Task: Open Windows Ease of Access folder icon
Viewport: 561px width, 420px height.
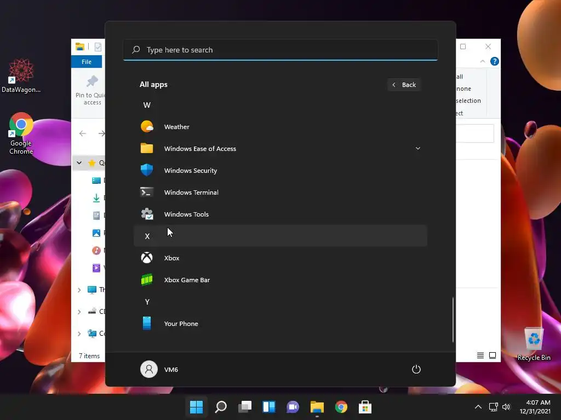Action: click(147, 148)
